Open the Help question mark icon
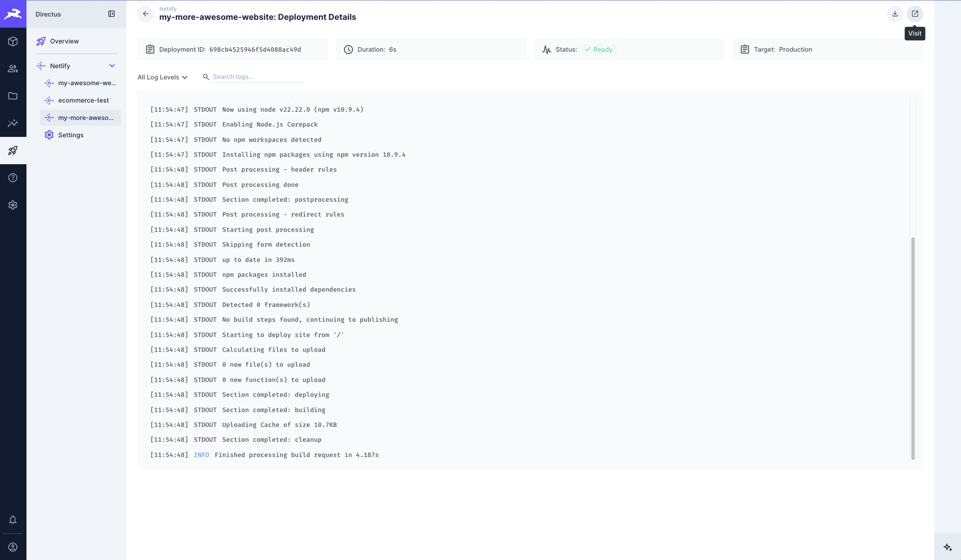961x560 pixels. click(13, 177)
